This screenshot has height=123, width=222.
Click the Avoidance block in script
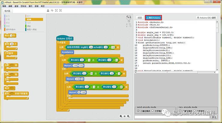(67, 52)
